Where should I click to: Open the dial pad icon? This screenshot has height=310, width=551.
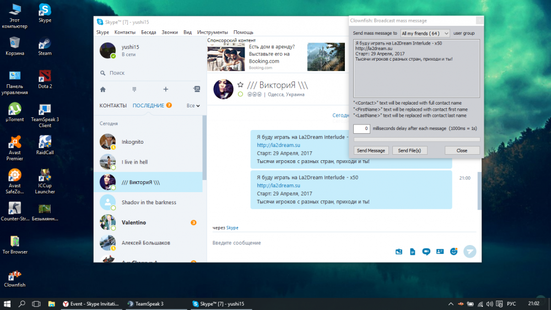click(x=134, y=89)
